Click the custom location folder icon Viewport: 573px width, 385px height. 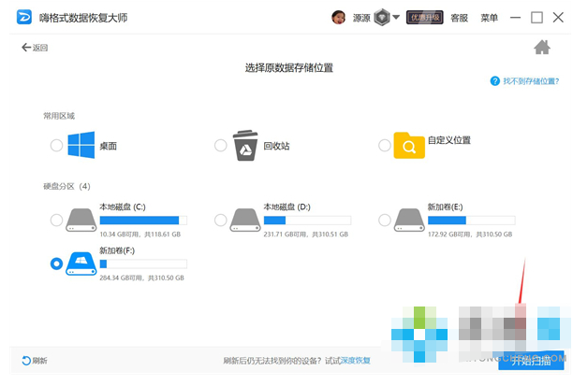(409, 145)
